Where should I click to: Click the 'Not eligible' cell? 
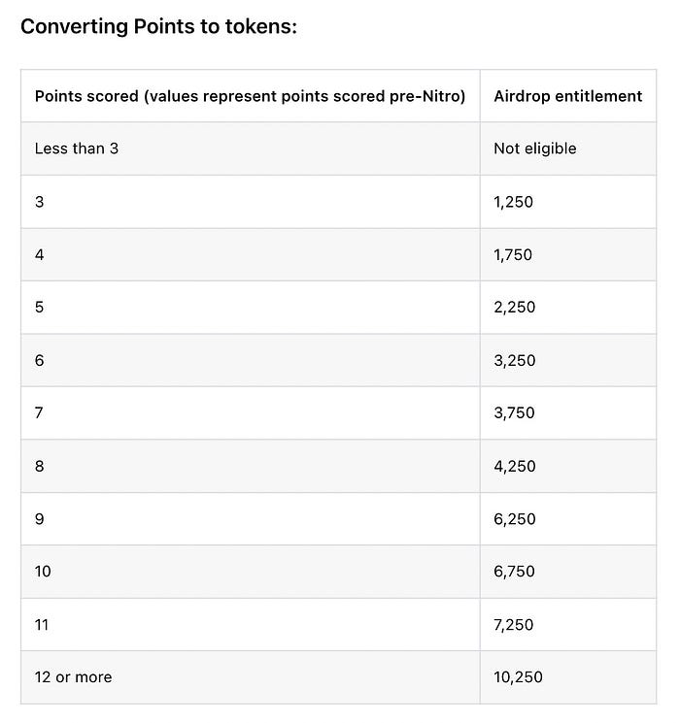[568, 148]
